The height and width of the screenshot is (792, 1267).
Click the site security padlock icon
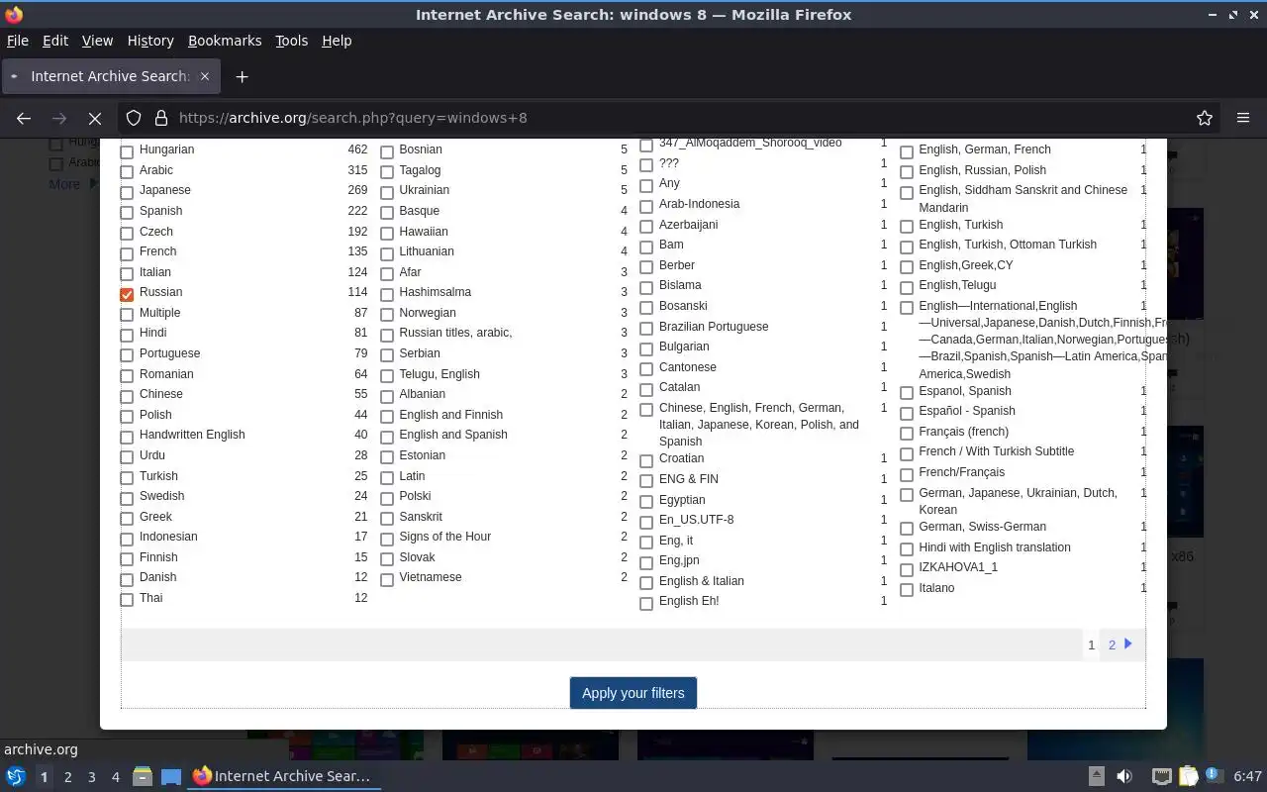(161, 118)
